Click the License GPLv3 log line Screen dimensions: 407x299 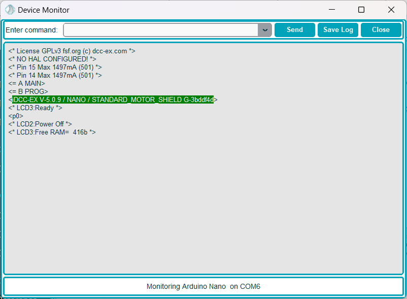[x=72, y=51]
